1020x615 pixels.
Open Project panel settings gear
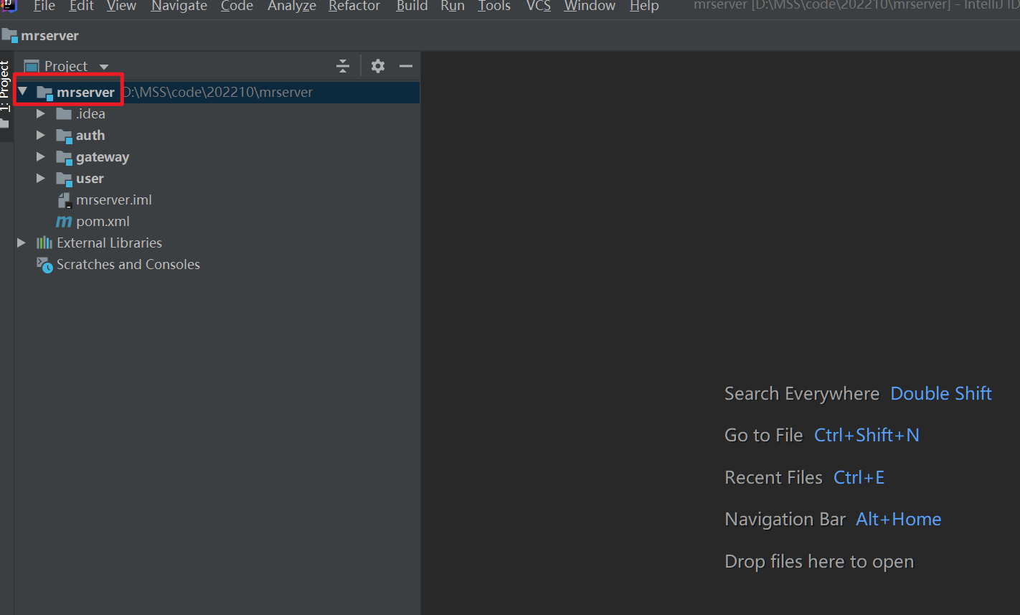[378, 66]
